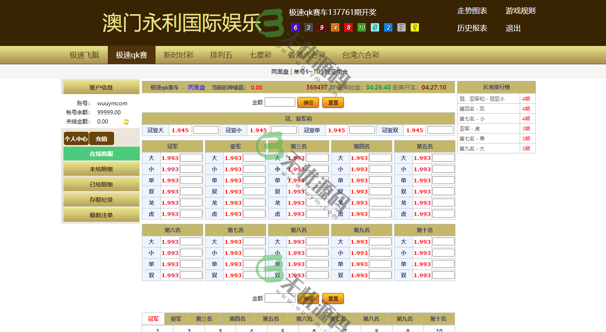Screen dimensions: 606x332
Task: Select the 排列五 game tab
Action: (221, 54)
